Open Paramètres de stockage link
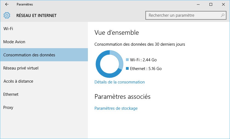The image size is (230, 139). tap(116, 108)
